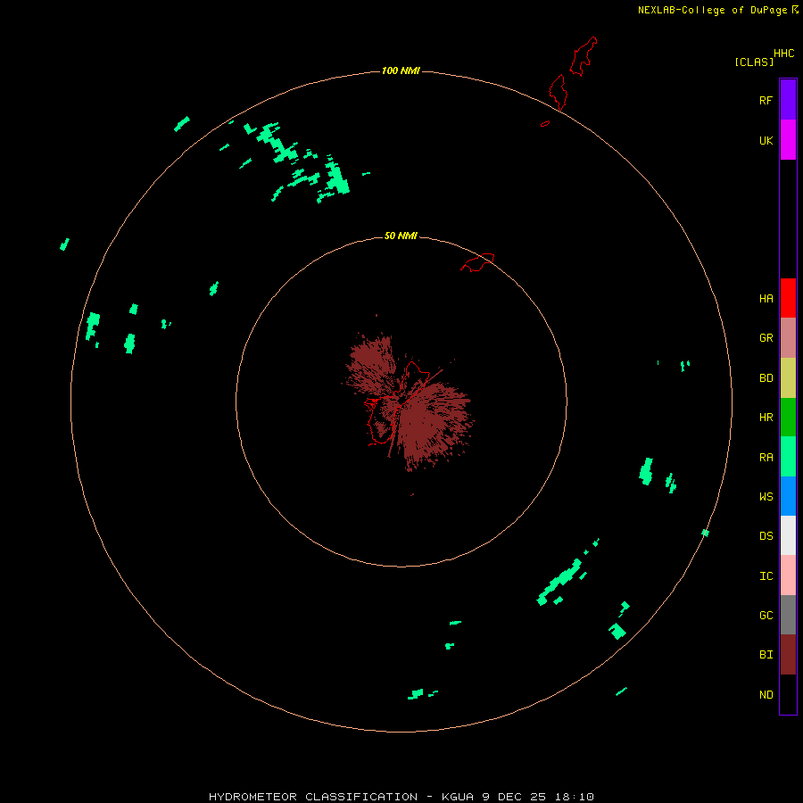Select the BD yellow legend swatch
Image resolution: width=803 pixels, height=803 pixels.
788,378
